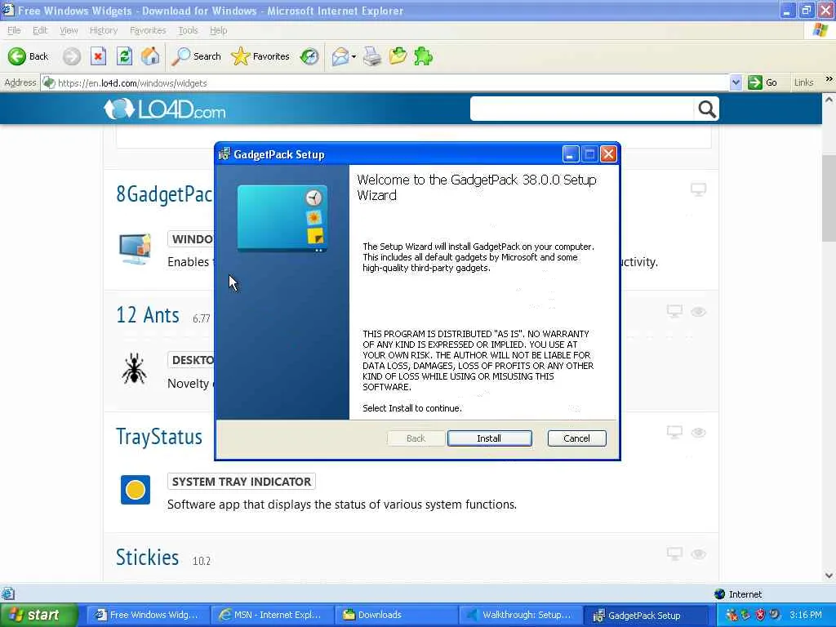Click the vertical scrollbar thumb
This screenshot has height=627, width=836.
point(829,198)
